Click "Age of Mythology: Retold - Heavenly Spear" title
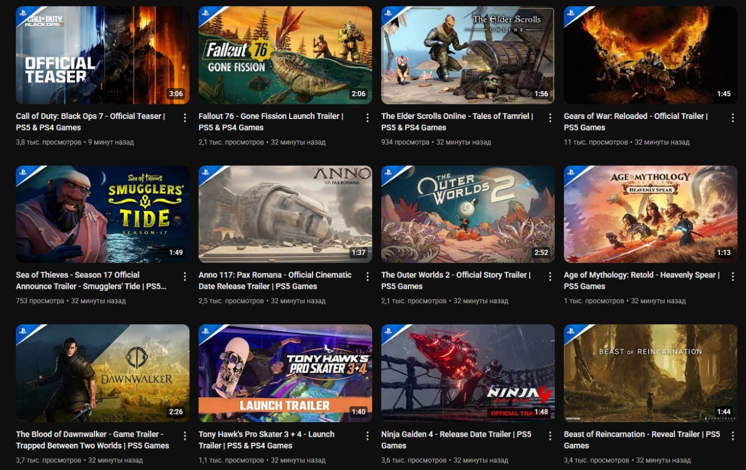This screenshot has height=470, width=746. pos(642,280)
